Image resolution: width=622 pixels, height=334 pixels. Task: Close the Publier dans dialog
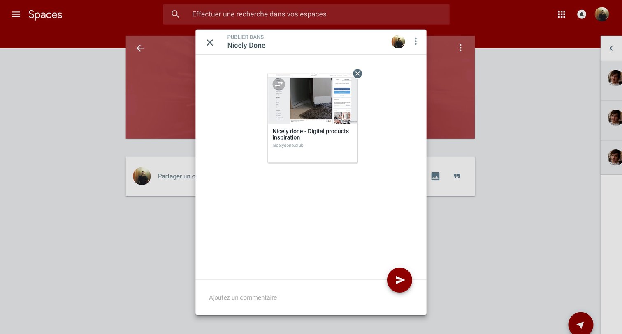210,42
